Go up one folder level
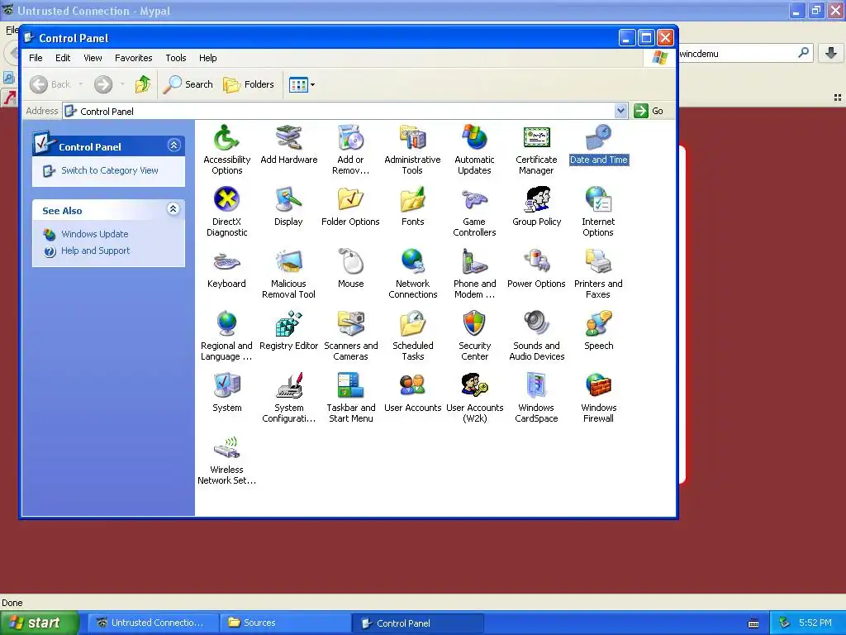 (143, 84)
